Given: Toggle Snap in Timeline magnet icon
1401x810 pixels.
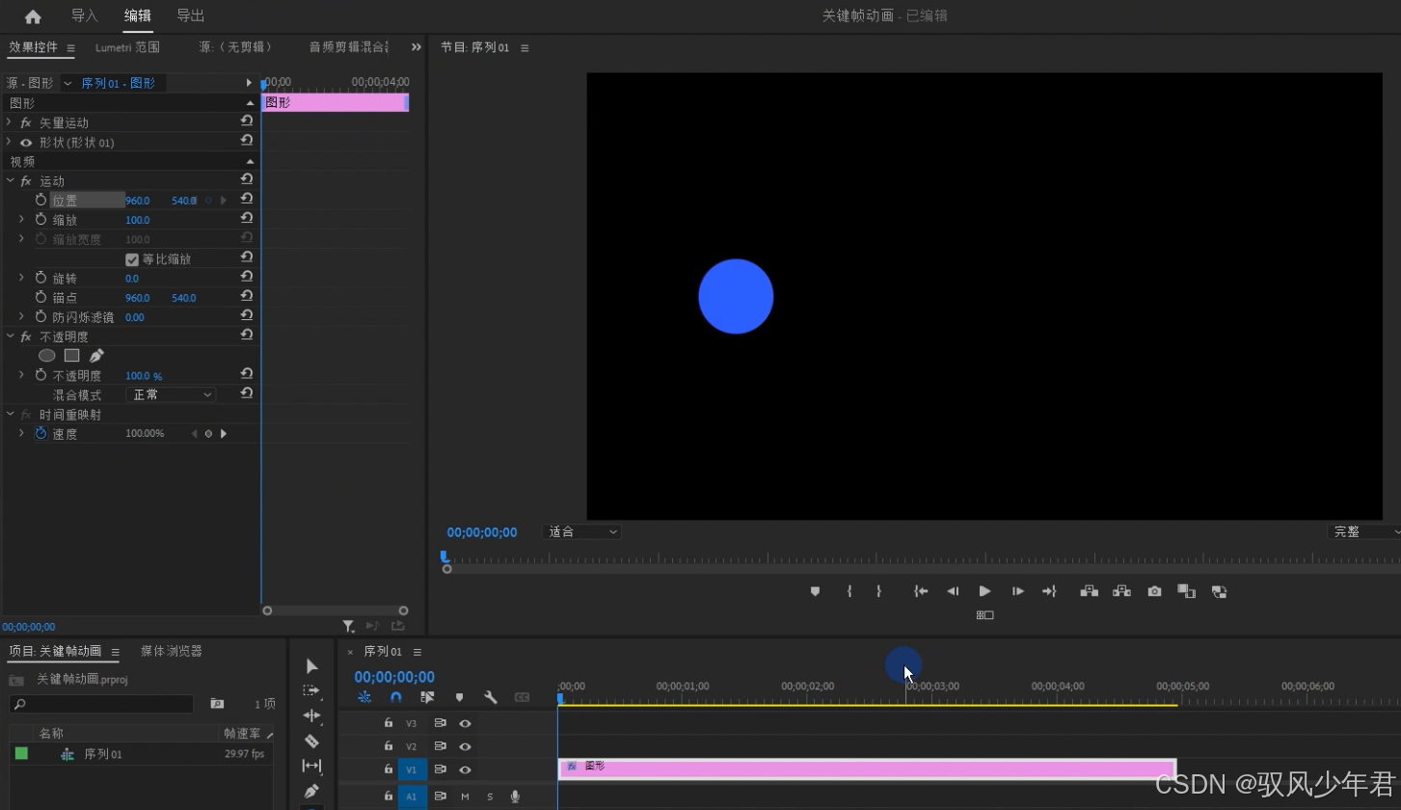Looking at the screenshot, I should 395,697.
